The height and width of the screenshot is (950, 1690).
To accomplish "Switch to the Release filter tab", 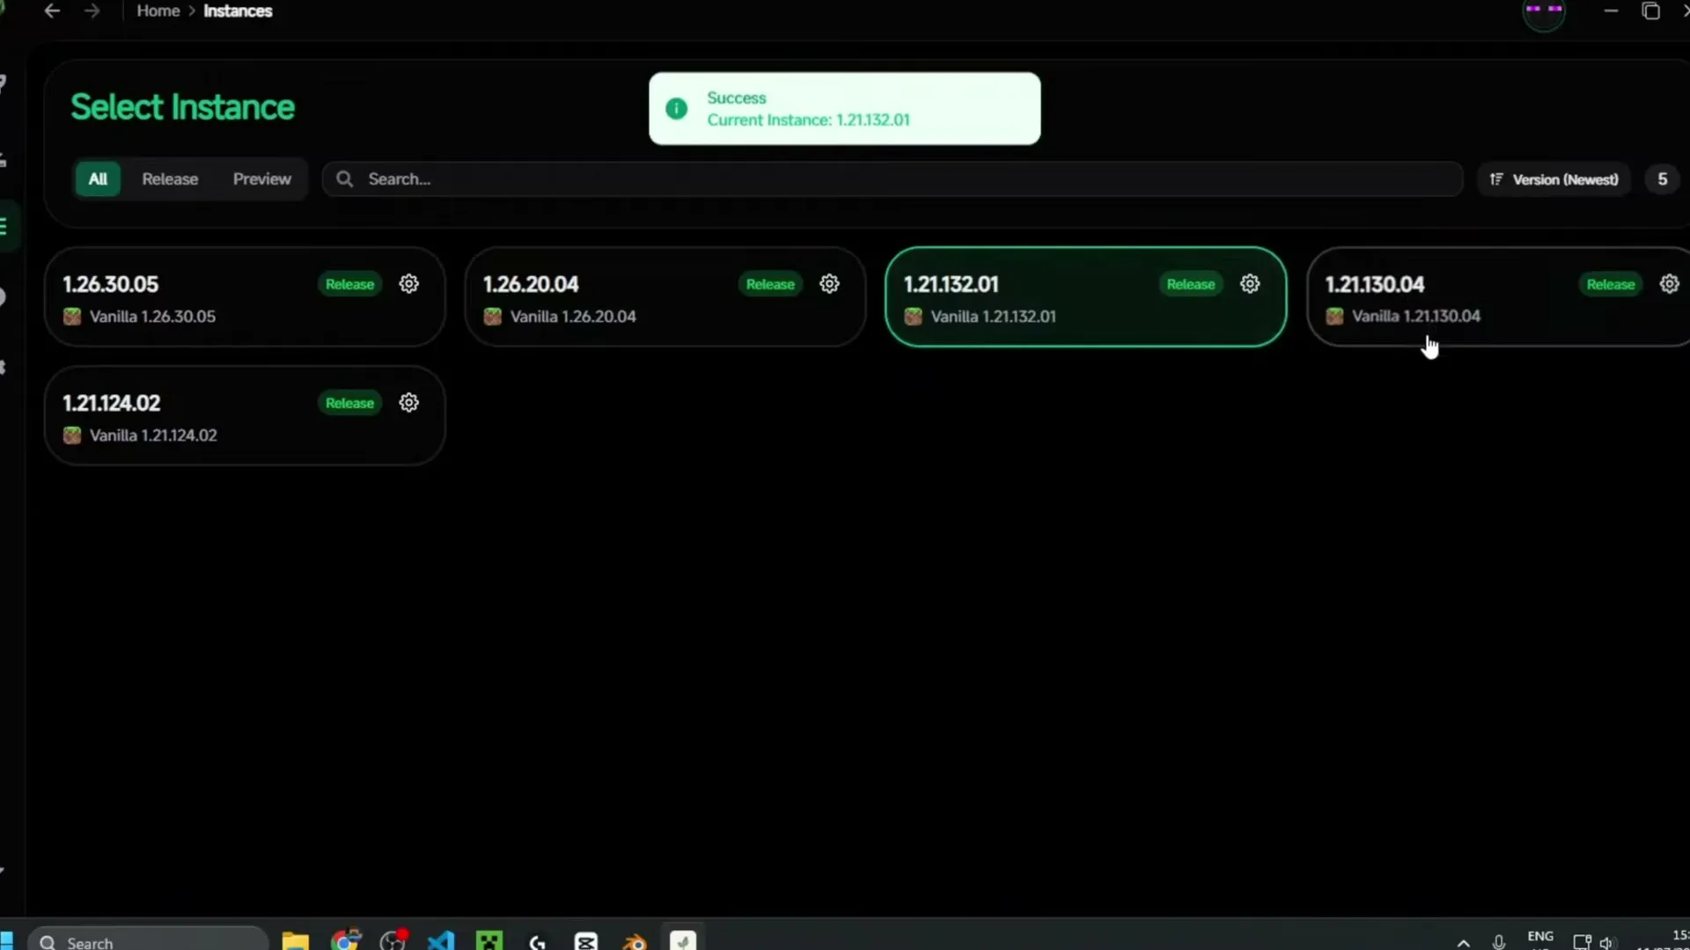I will pos(170,179).
